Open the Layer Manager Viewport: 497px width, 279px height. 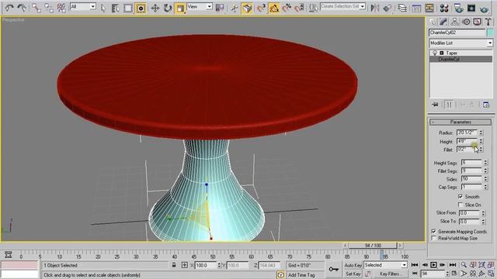point(402,8)
